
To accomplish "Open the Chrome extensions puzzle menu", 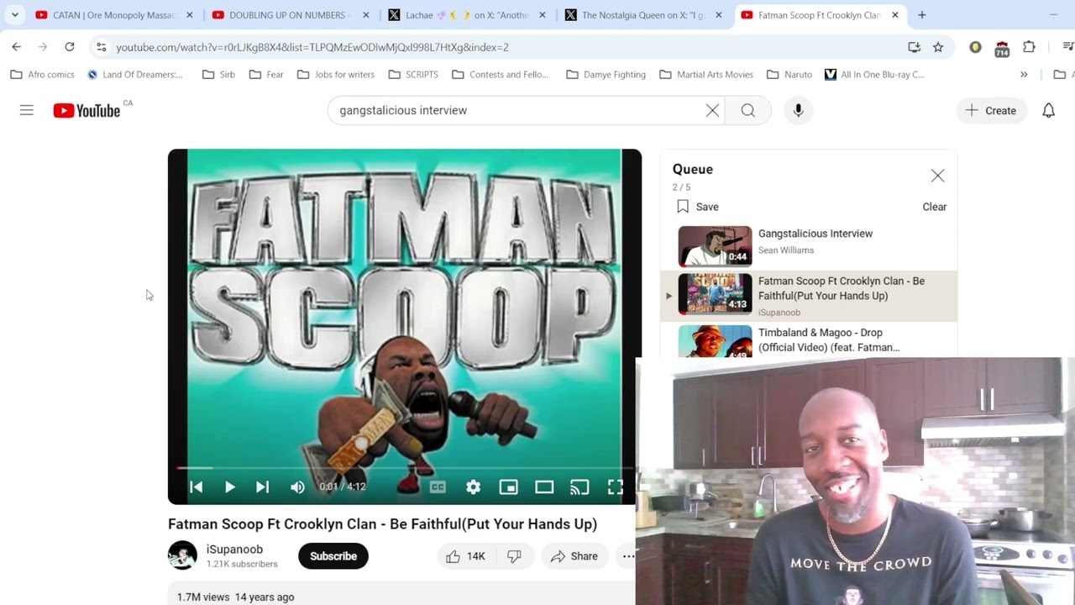I will [x=1029, y=47].
